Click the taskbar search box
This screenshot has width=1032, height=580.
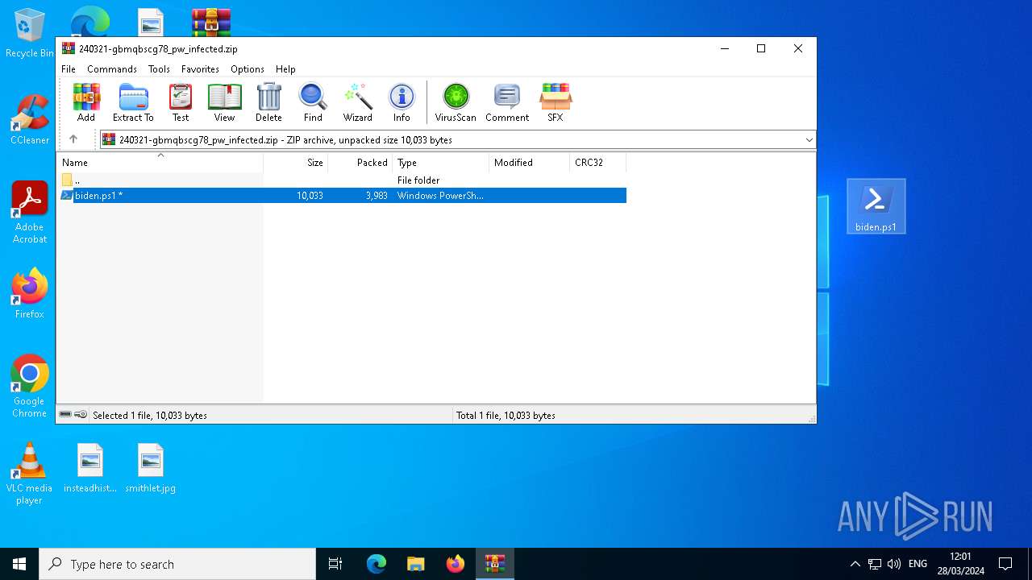pos(177,564)
